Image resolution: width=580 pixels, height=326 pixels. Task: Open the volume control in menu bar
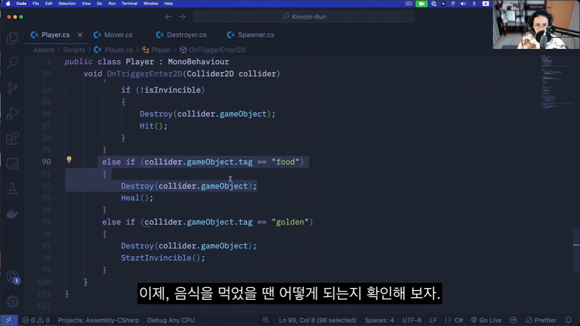tap(463, 3)
